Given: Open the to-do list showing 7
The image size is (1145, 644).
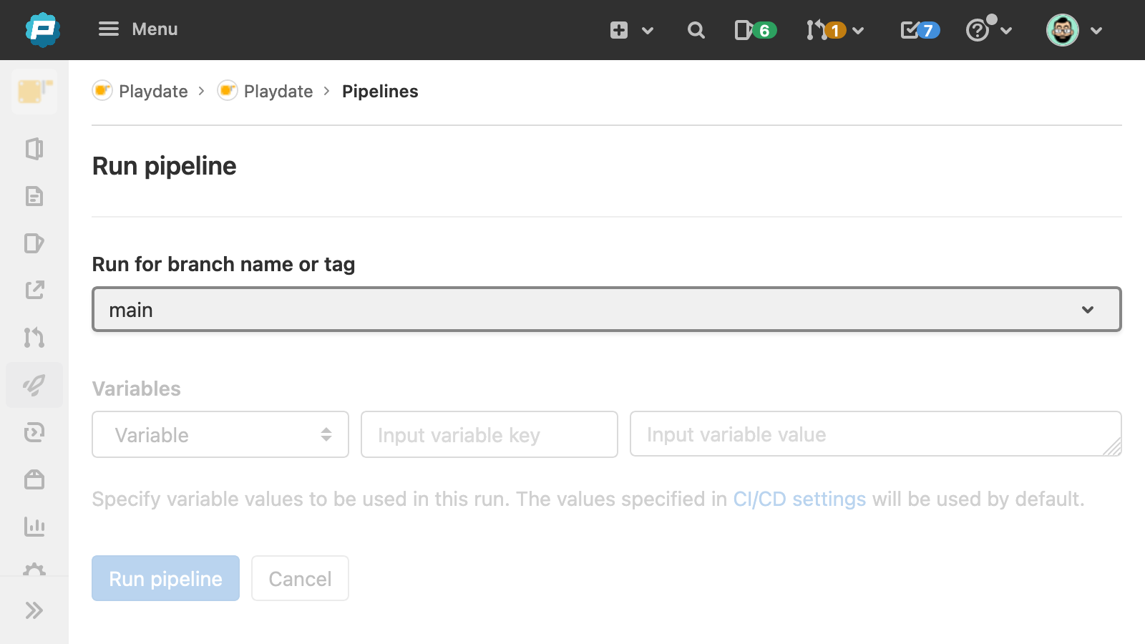Looking at the screenshot, I should coord(920,30).
